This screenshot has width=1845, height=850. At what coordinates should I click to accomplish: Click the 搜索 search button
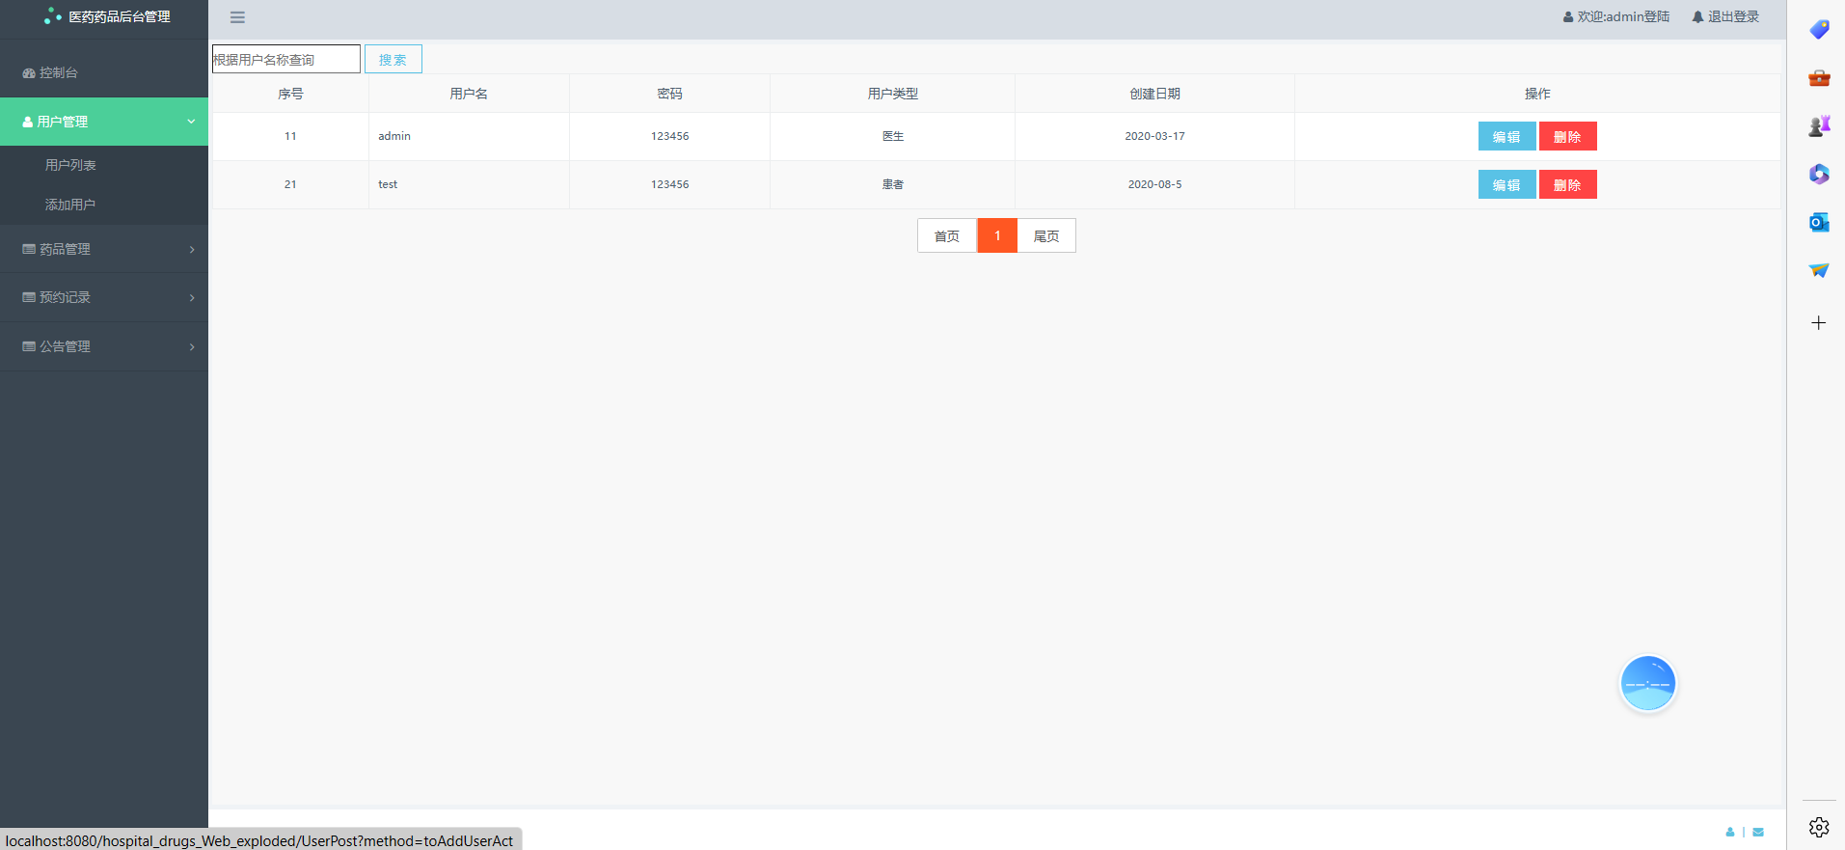(393, 59)
